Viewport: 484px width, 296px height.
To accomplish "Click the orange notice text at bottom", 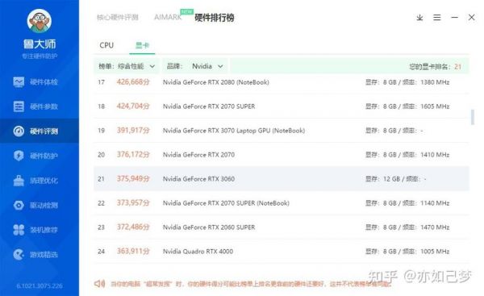I will tap(251, 284).
